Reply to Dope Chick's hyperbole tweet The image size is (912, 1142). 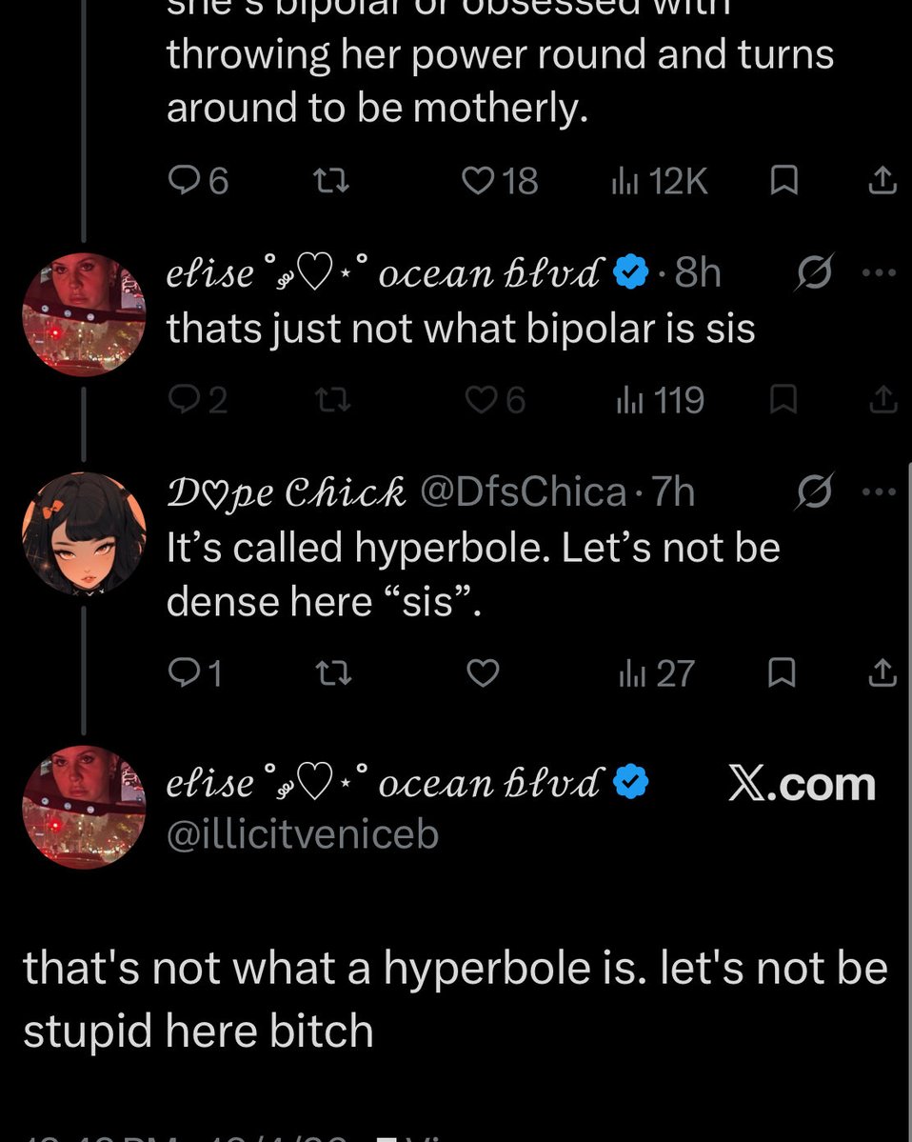194,673
